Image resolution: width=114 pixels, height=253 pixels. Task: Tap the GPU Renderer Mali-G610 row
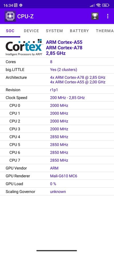(57, 176)
